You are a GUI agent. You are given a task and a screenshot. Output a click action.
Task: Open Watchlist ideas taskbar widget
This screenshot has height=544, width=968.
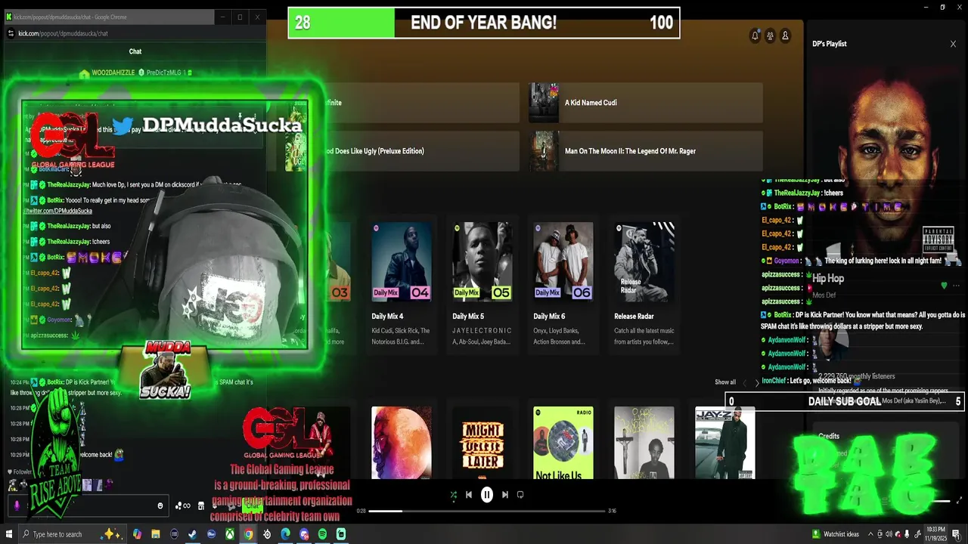click(836, 534)
